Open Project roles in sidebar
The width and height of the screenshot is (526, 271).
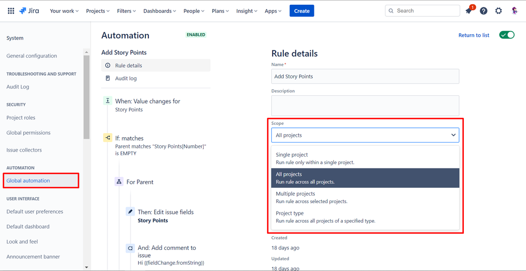point(21,118)
